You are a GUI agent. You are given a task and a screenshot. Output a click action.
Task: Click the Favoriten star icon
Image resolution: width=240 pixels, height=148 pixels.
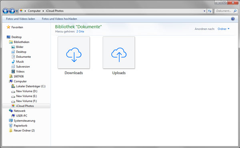pos(8,27)
